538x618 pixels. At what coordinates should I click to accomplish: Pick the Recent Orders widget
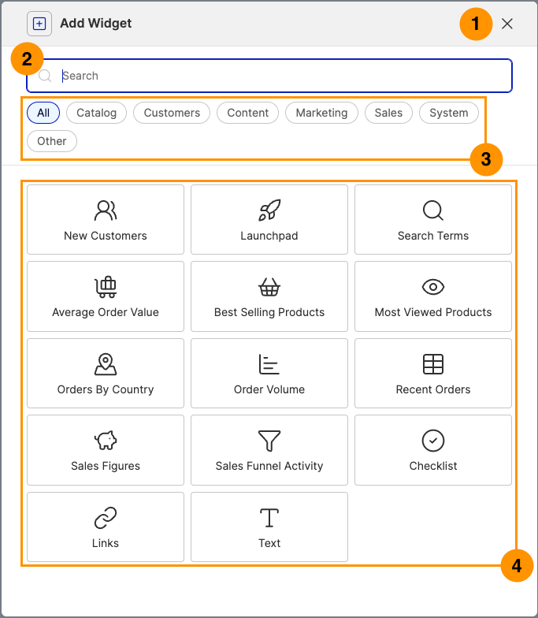tap(433, 374)
